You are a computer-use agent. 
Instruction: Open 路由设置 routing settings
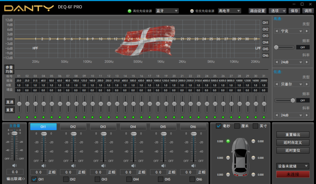(x=257, y=11)
